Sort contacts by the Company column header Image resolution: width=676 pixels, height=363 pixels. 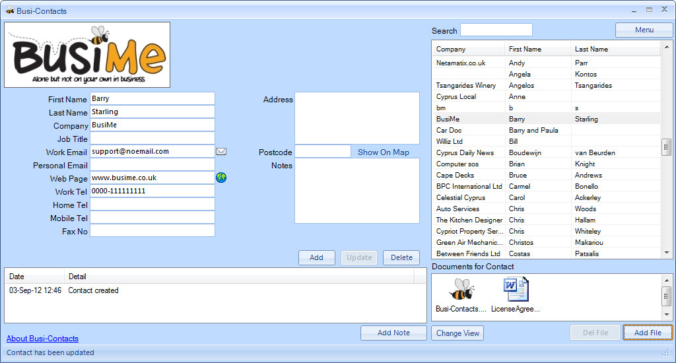click(468, 49)
